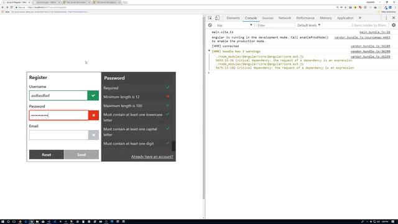
Task: Click the Secure padlock site info
Action: click(20, 7)
